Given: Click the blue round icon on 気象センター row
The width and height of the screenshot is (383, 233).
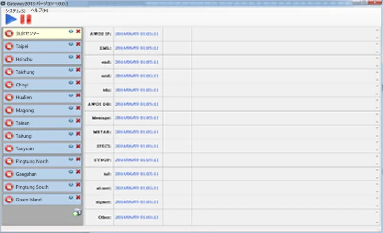Looking at the screenshot, I should (71, 31).
